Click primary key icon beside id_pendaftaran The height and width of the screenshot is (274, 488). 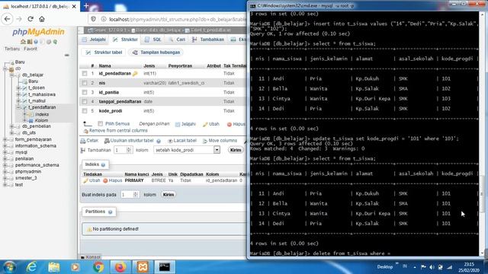[135, 74]
